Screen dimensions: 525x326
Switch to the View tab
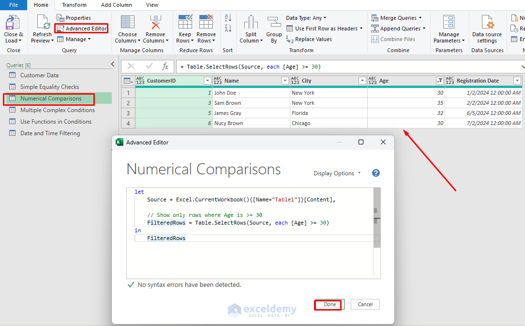click(x=152, y=5)
